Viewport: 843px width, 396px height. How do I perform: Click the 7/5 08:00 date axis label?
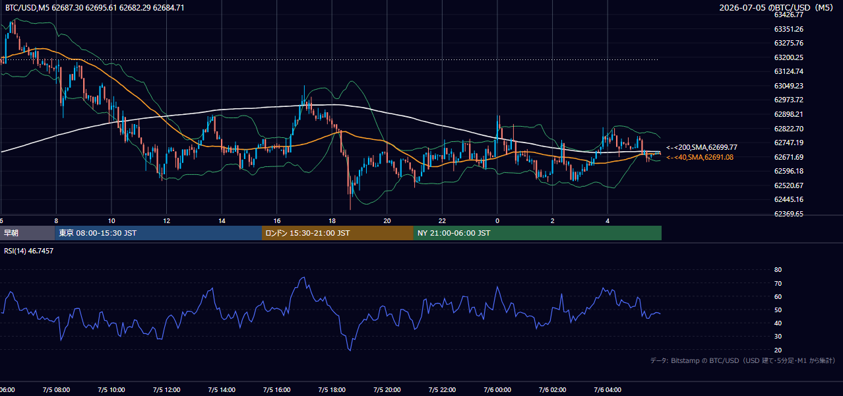[x=56, y=390]
